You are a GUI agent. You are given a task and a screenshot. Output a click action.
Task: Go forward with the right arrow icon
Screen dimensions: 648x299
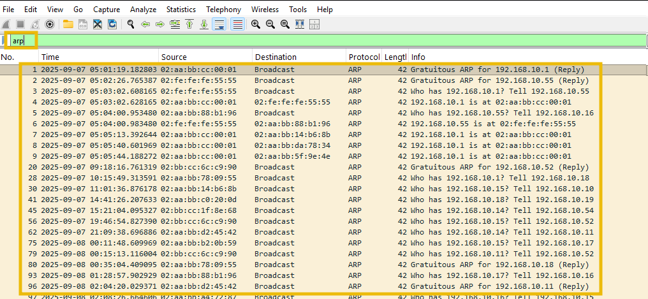point(160,24)
